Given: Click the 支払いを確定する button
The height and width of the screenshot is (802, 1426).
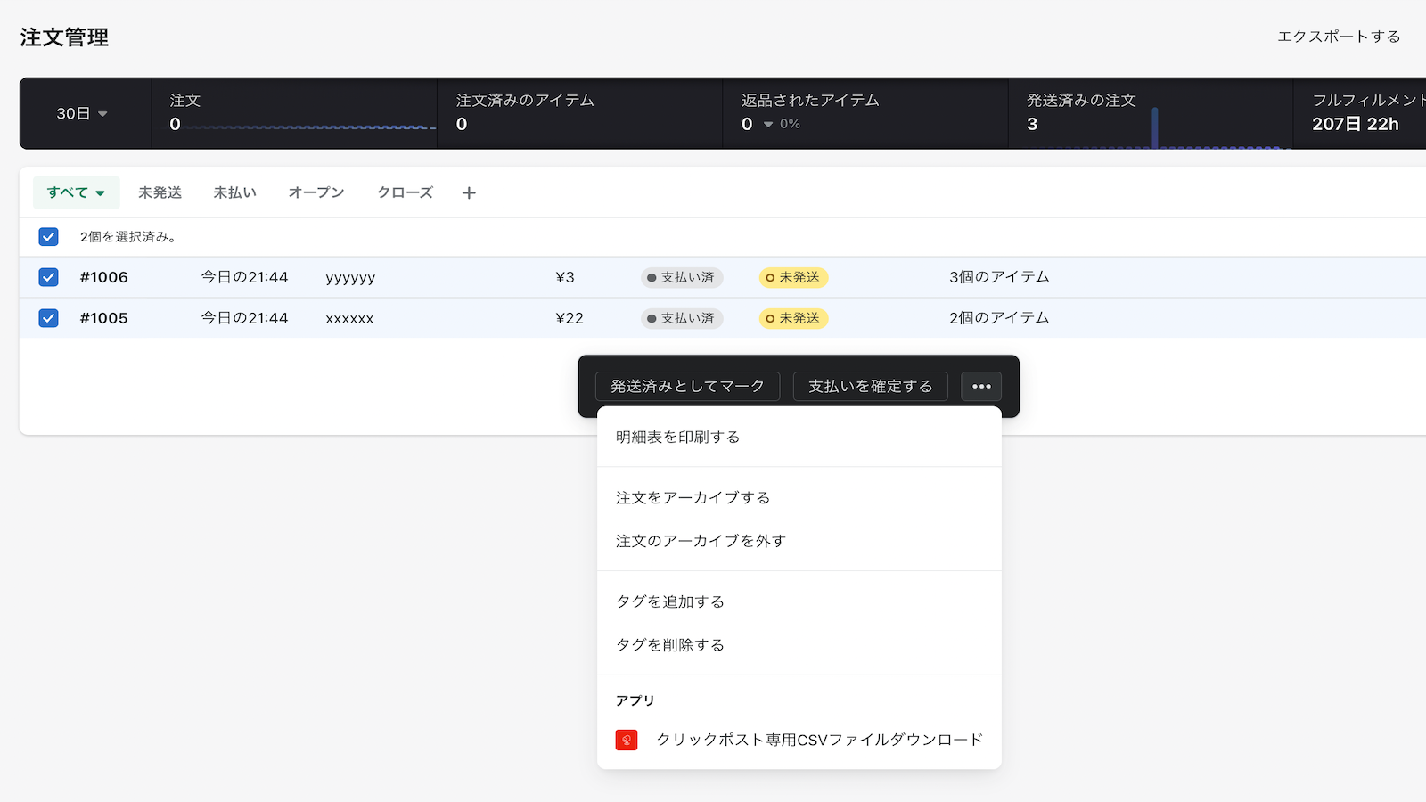Looking at the screenshot, I should point(869,386).
